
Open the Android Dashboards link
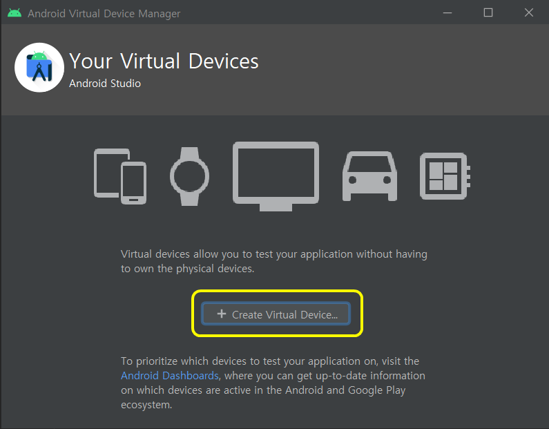[170, 376]
